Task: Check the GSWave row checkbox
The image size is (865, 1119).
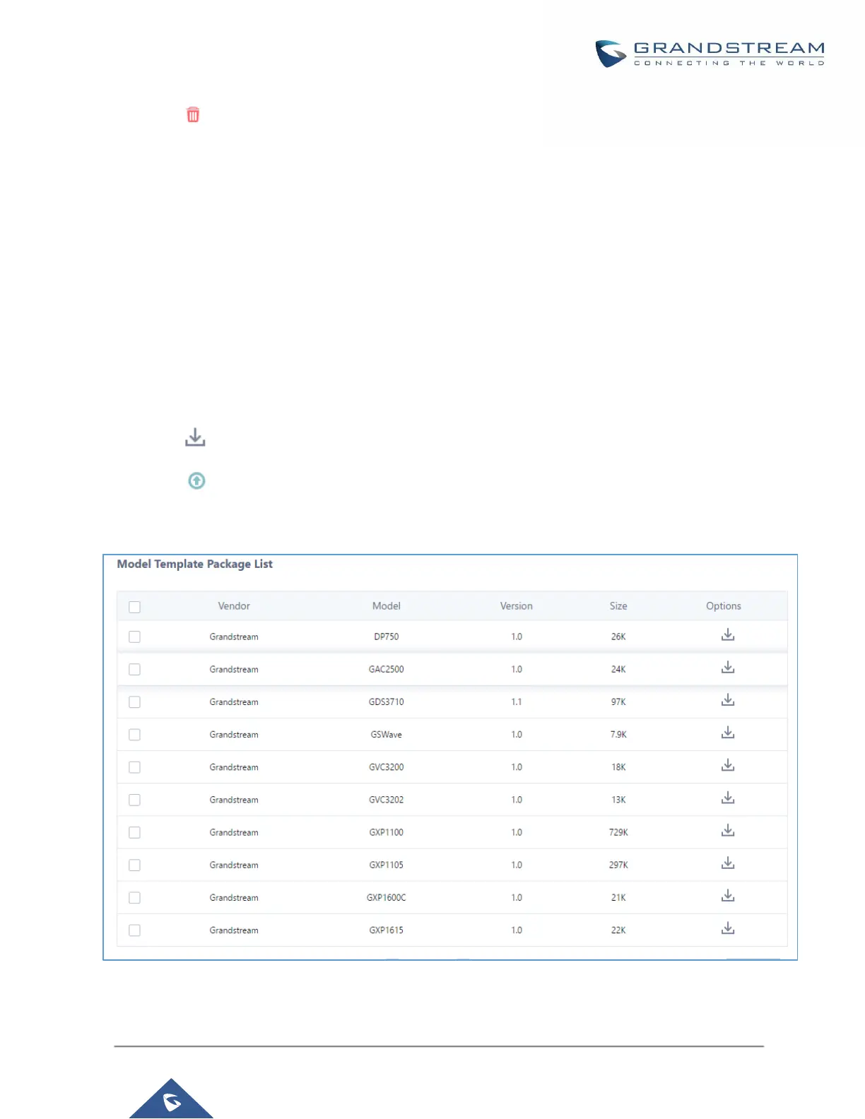Action: [135, 735]
